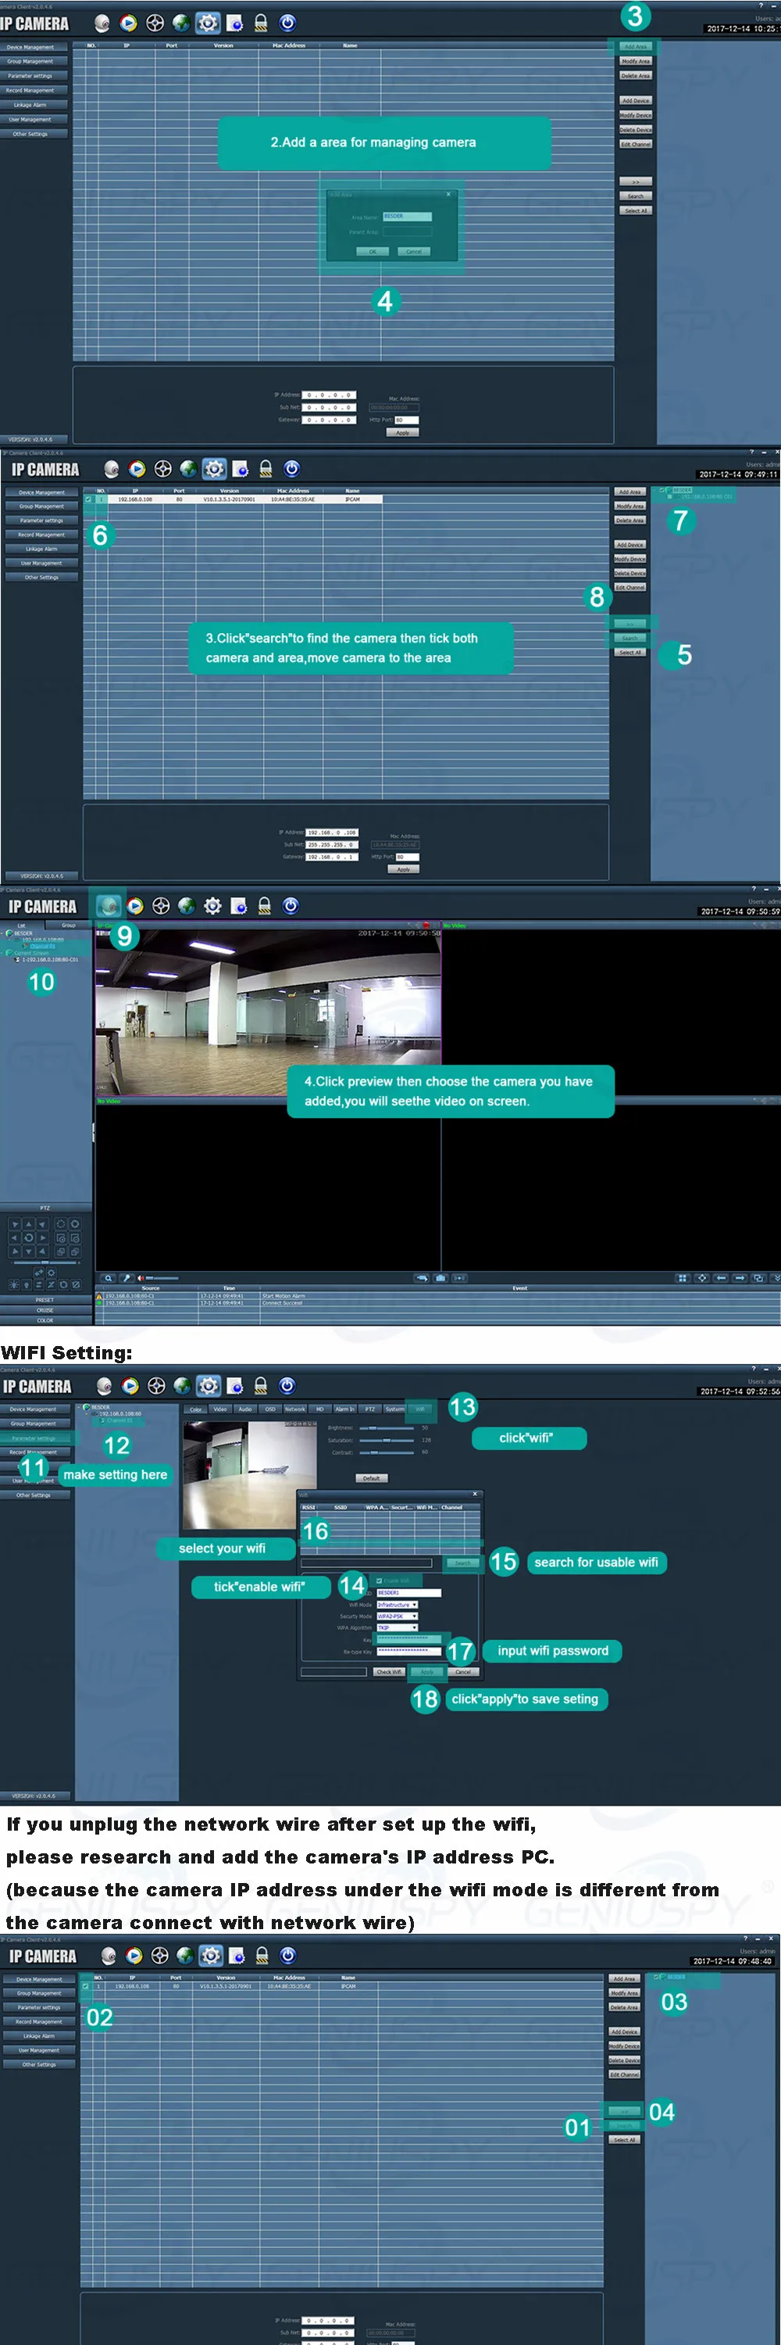Click the wheel E-map icon in the top screenshot toolbar
Viewport: 781px width, 2345px height.
[155, 23]
